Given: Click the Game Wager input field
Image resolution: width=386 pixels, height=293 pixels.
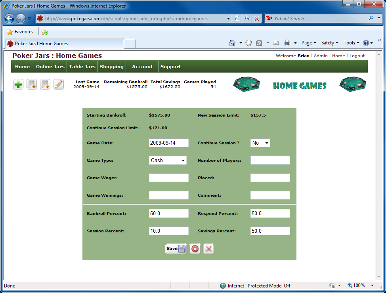Looking at the screenshot, I should tap(169, 178).
